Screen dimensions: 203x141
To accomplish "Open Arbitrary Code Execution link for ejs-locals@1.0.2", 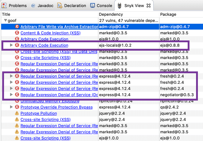I will pyautogui.click(x=44, y=45).
